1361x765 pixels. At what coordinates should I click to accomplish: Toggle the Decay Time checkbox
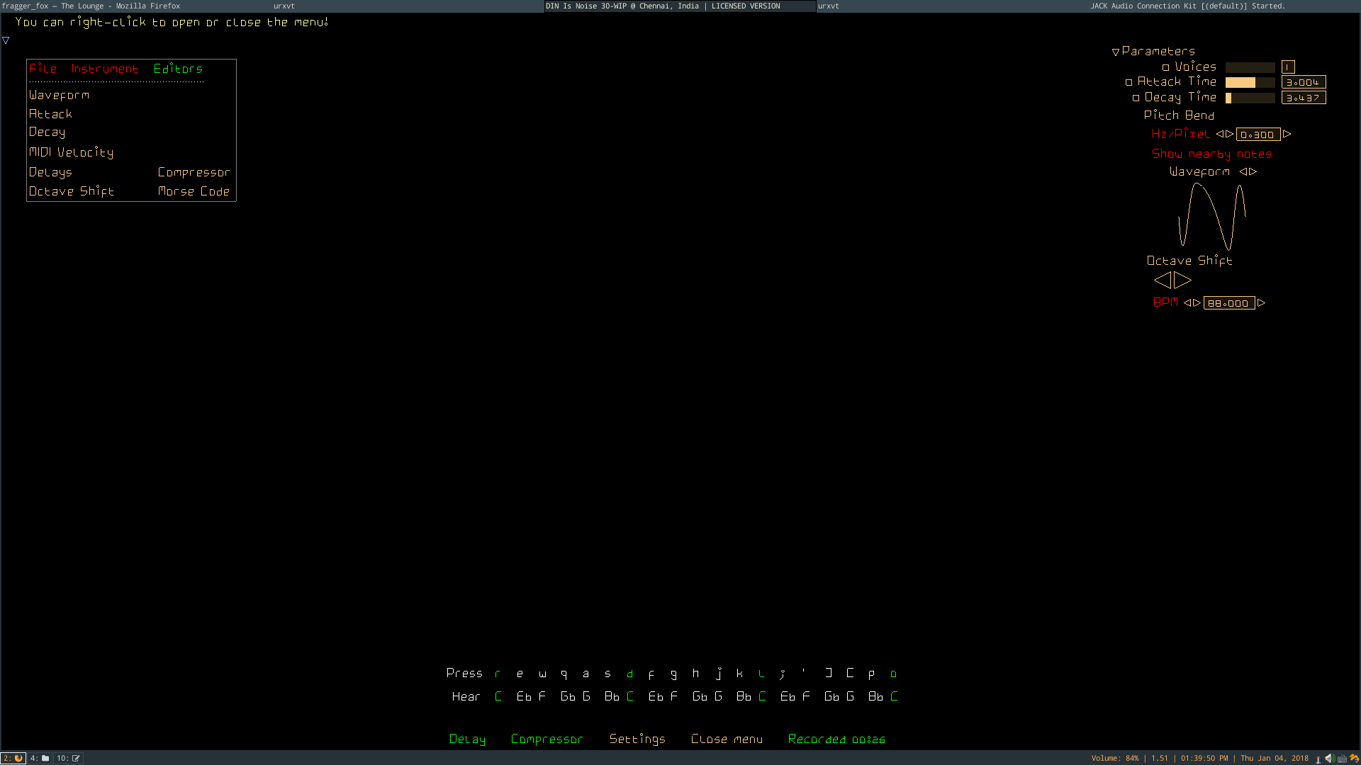point(1136,98)
